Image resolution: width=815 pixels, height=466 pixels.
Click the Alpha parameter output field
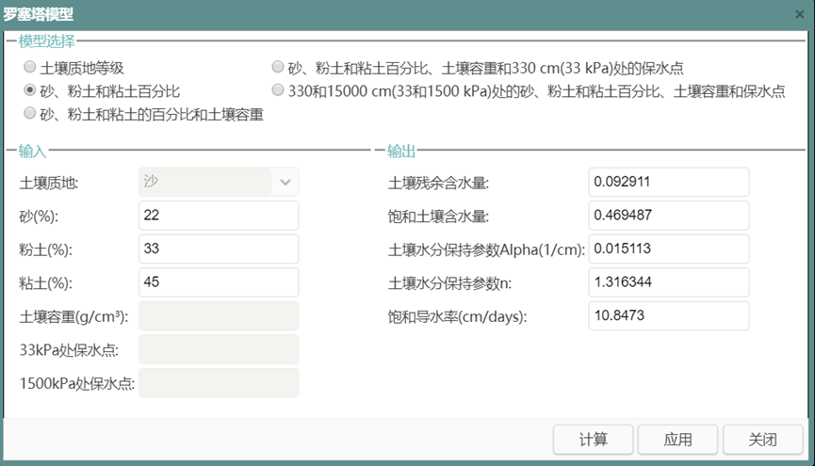[667, 249]
